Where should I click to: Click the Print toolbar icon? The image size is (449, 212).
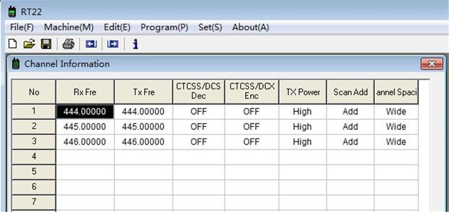pos(68,44)
